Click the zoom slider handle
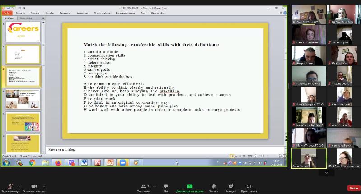 pos(262,156)
